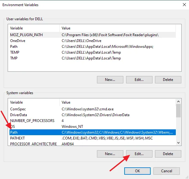Click Edit button under System variables
Viewport: 189px width, 179px height.
click(139, 154)
